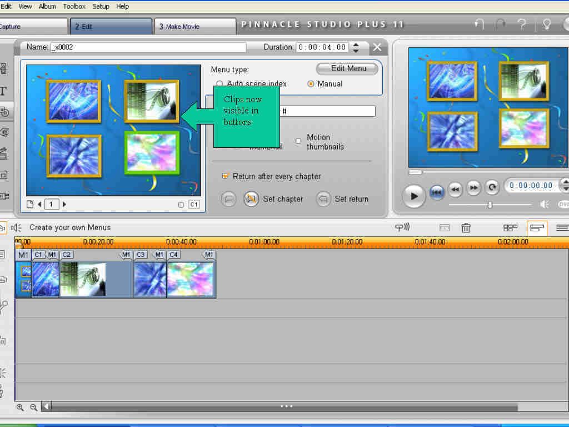The image size is (569, 427).
Task: Zoom in the timeline with magnifier plus
Action: [x=20, y=408]
